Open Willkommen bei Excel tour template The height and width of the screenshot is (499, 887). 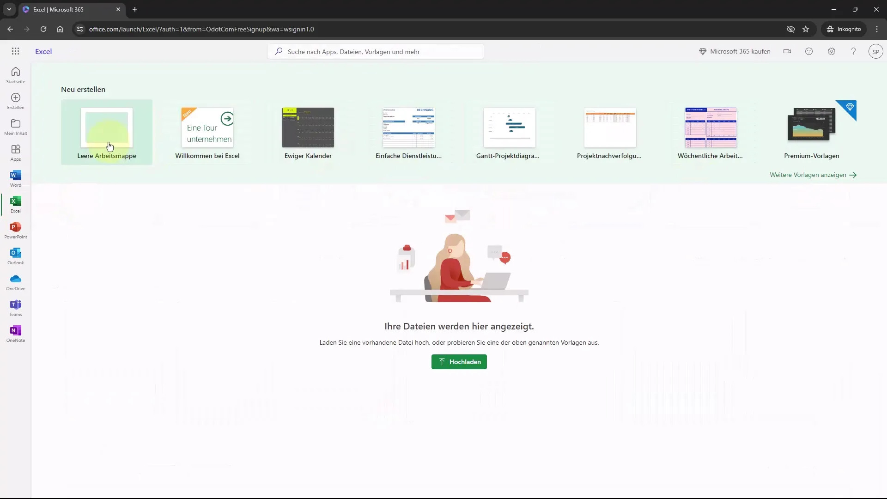tap(207, 132)
